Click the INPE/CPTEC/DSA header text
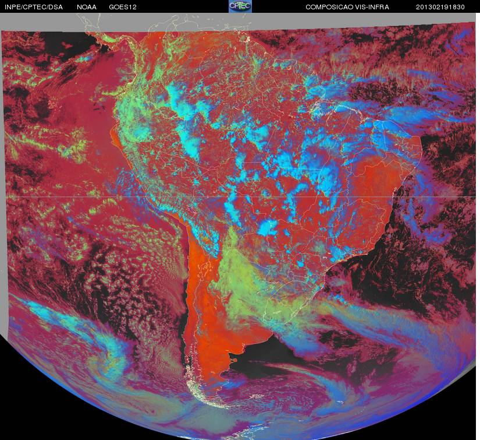Image resolution: width=480 pixels, height=440 pixels. (x=34, y=7)
